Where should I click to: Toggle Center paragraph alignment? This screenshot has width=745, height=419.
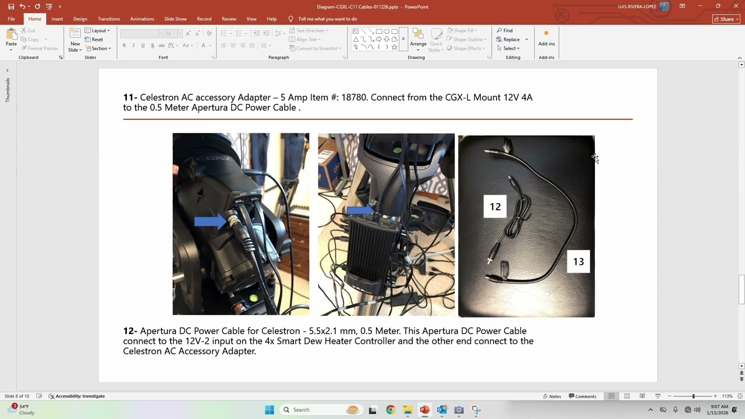[x=233, y=45]
